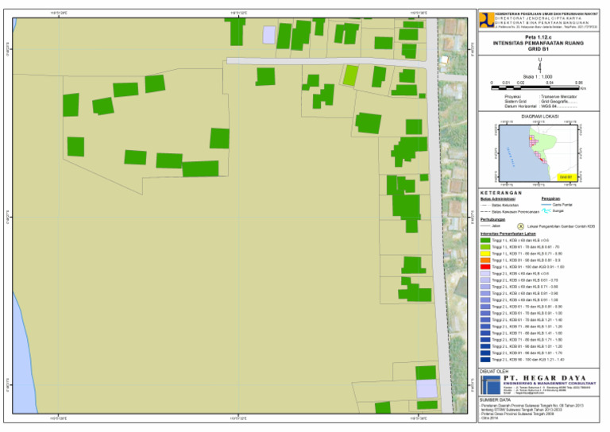Screen dimensions: 610x432
Task: Click the Garis Pantai line symbol
Action: (546, 204)
